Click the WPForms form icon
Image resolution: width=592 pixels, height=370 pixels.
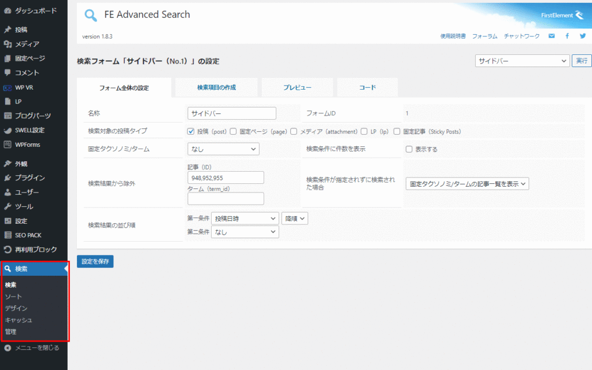(x=8, y=145)
